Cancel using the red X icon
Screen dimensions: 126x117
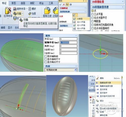click(x=64, y=5)
